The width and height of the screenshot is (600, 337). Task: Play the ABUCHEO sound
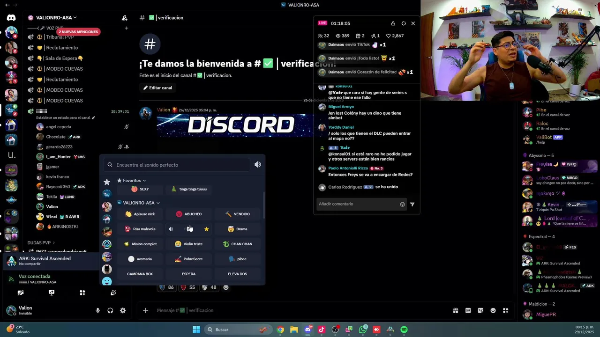189,214
